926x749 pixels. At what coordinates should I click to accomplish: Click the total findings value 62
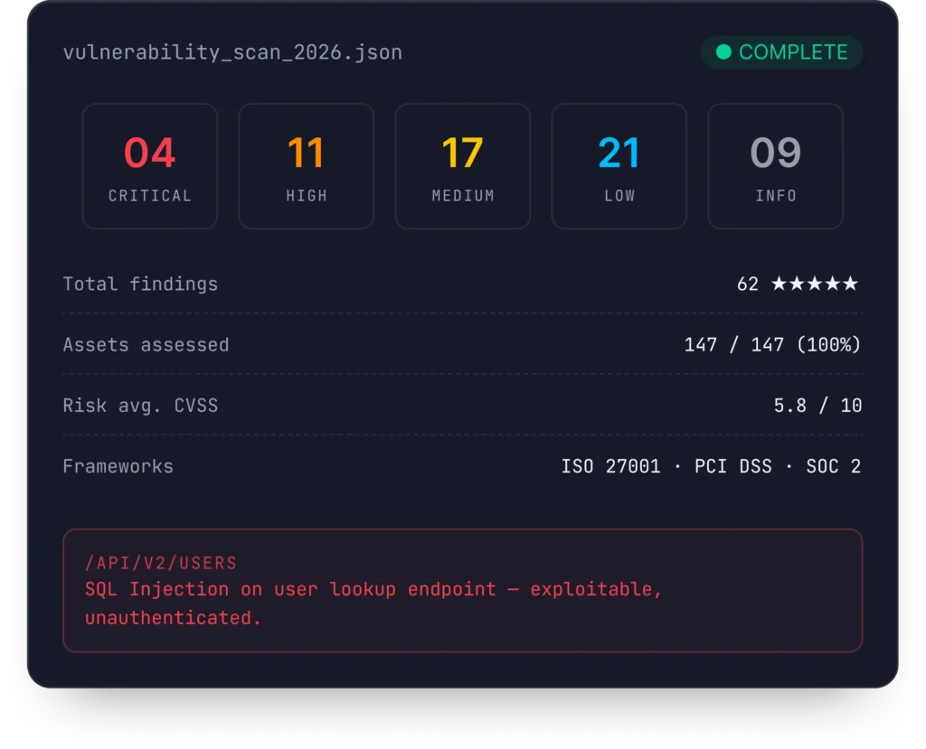pos(748,284)
